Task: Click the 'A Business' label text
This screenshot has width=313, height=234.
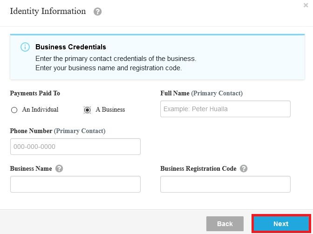Action: point(110,109)
